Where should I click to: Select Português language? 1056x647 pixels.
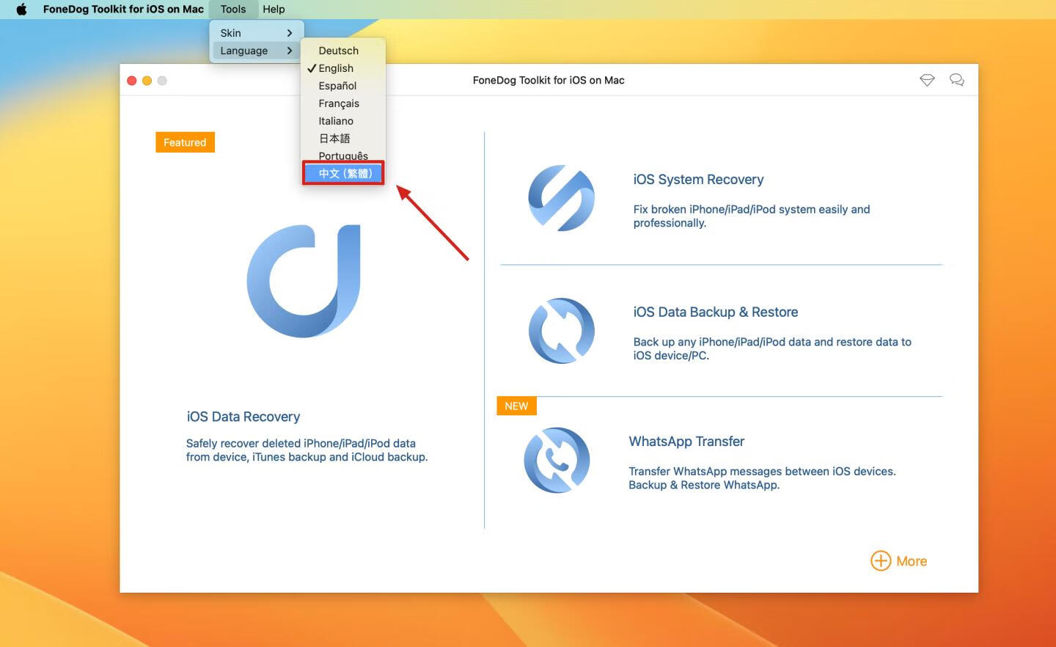[343, 156]
